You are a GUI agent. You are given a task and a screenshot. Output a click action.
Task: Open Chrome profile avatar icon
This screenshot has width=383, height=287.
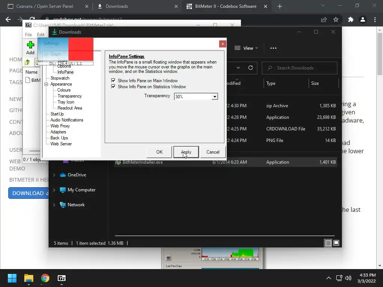(x=363, y=19)
